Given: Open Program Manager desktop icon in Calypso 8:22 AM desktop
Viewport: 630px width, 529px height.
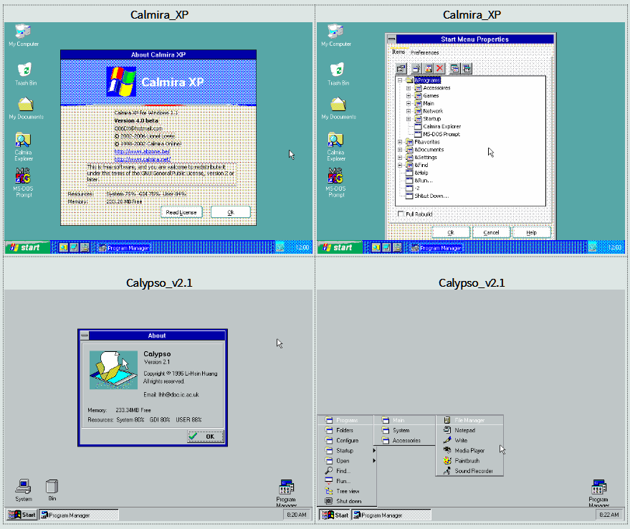Looking at the screenshot, I should (598, 493).
